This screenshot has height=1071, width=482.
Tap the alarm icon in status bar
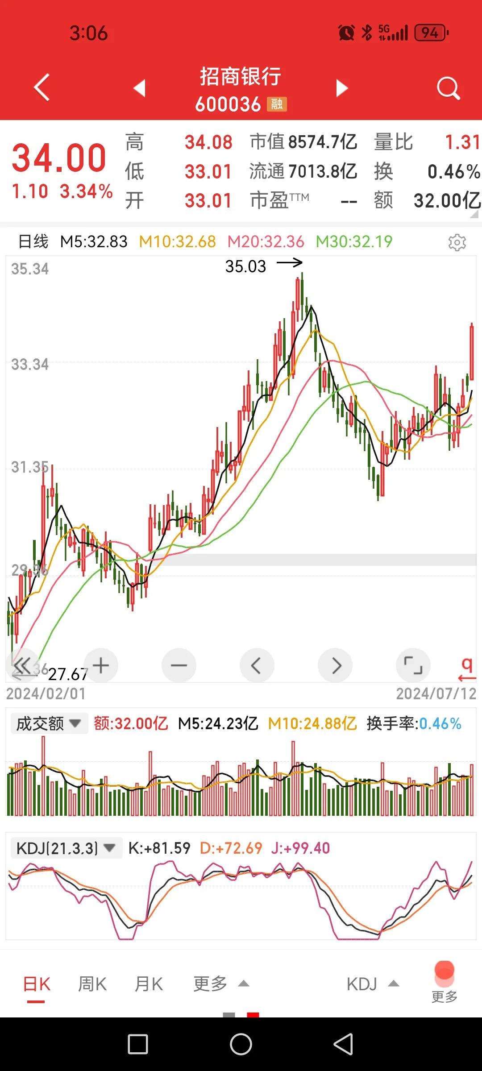click(x=346, y=33)
